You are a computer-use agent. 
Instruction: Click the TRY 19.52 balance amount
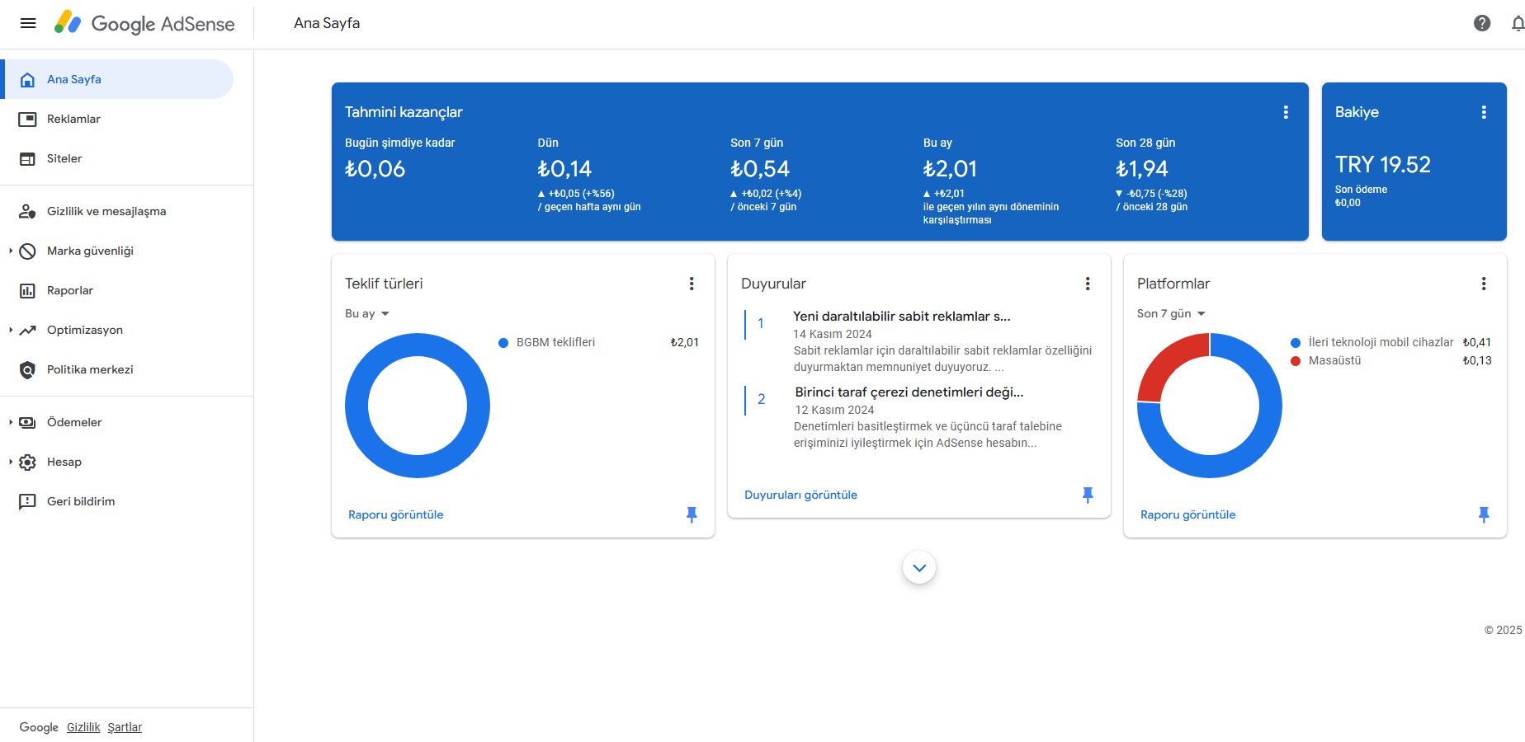pyautogui.click(x=1383, y=165)
